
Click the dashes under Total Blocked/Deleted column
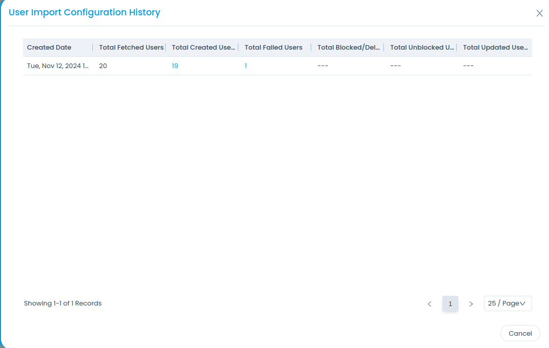tap(322, 66)
